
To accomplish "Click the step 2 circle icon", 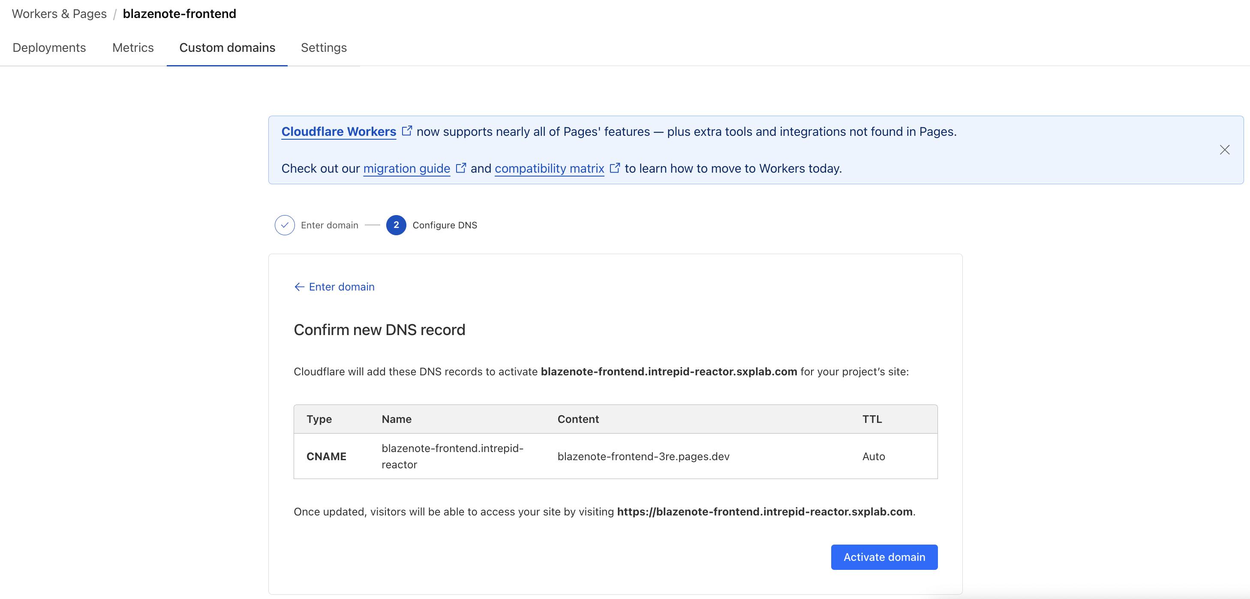I will tap(396, 225).
